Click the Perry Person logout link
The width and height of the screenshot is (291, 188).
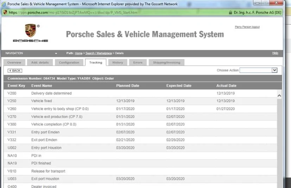coord(247,27)
